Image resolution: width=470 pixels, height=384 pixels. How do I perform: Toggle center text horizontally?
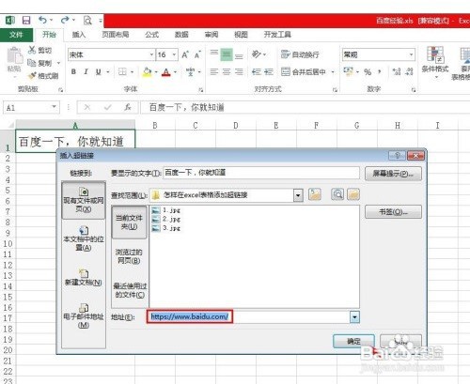click(x=227, y=72)
